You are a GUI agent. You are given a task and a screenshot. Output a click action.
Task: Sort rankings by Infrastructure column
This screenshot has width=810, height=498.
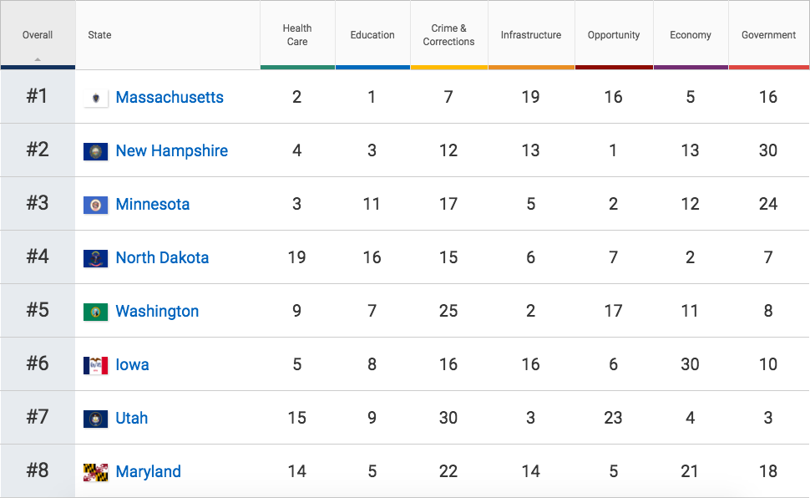[531, 35]
